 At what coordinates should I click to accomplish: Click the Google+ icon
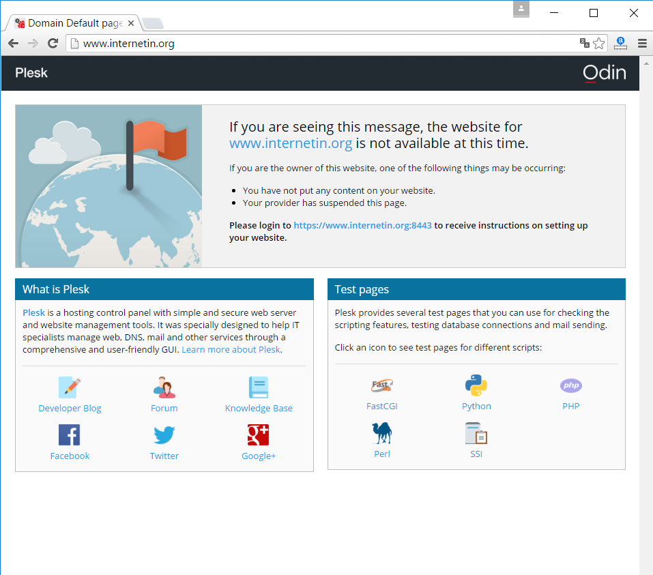259,435
